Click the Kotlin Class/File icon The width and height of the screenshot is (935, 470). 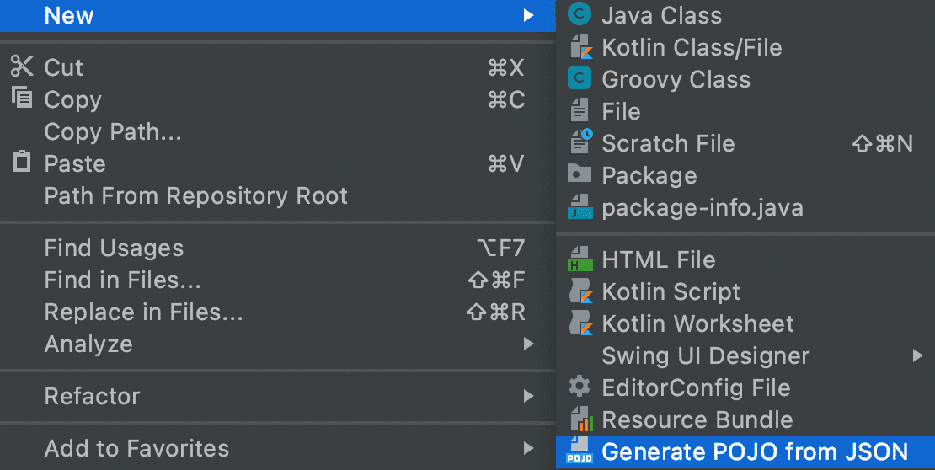coord(580,47)
